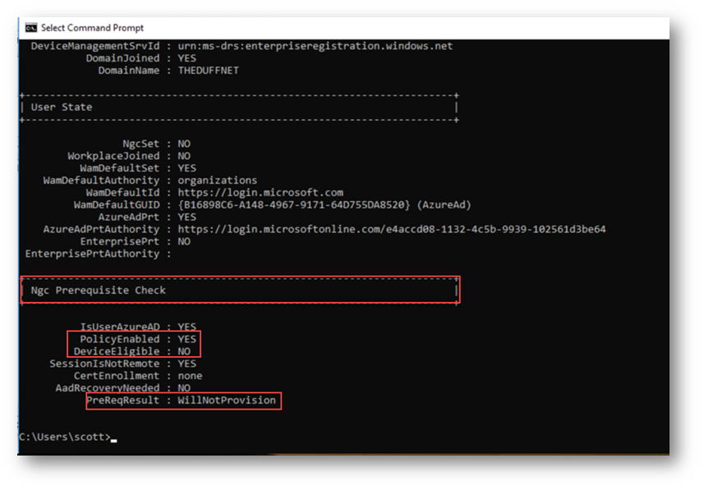The height and width of the screenshot is (490, 704).
Task: Click the WamDefaultAuthority label
Action: click(x=101, y=181)
